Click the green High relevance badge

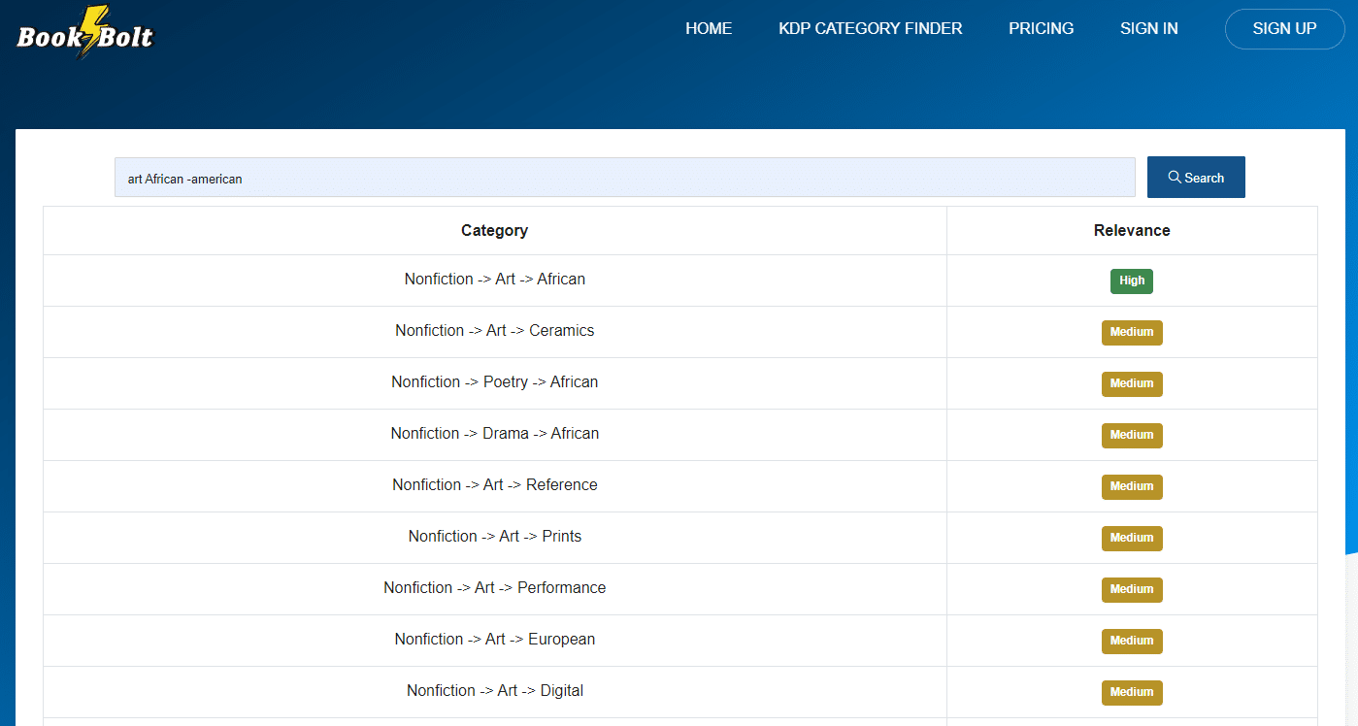(x=1132, y=280)
